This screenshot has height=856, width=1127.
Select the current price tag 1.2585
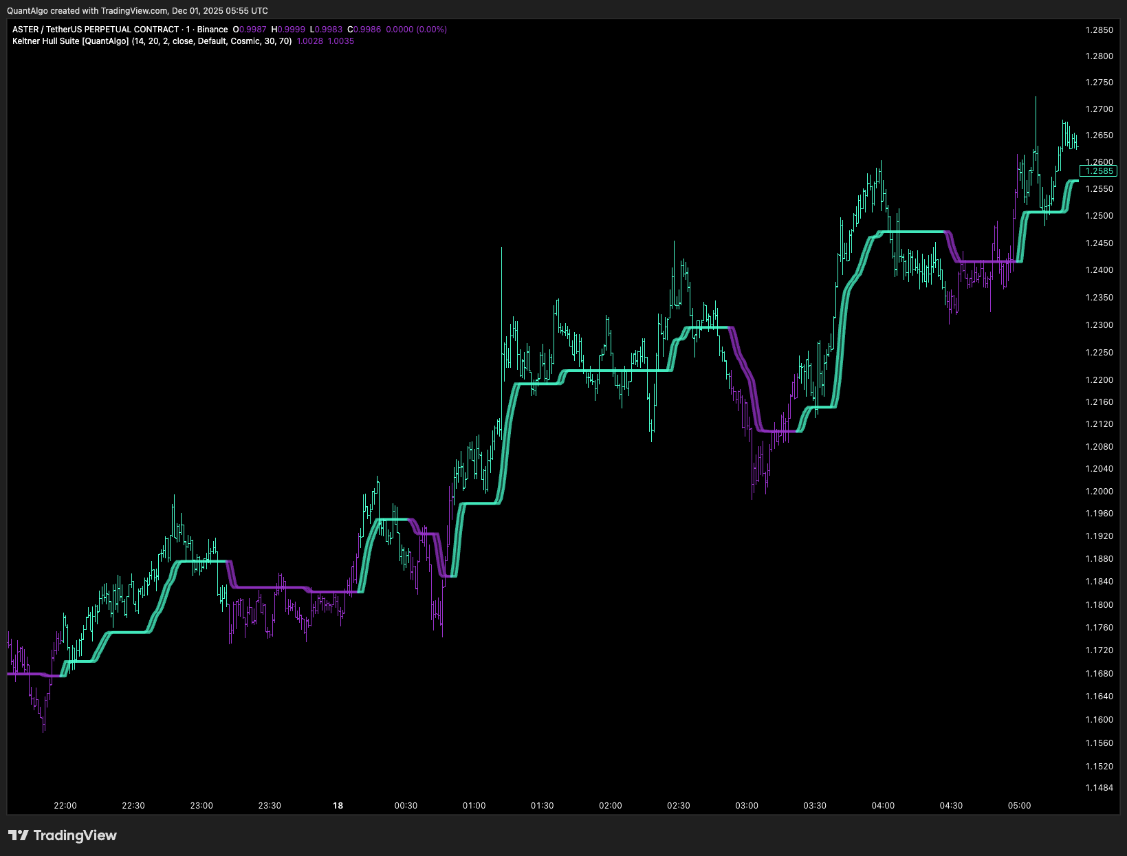pyautogui.click(x=1099, y=171)
